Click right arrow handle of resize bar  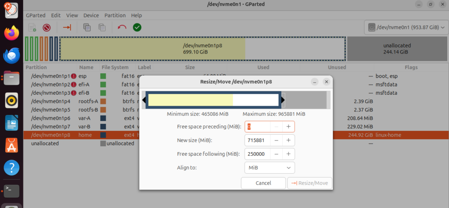[x=283, y=100]
